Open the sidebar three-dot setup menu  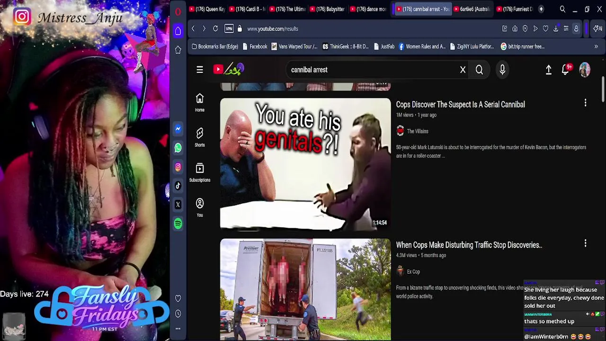click(178, 329)
